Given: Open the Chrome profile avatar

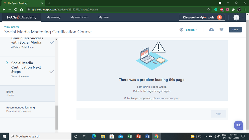Looking at the screenshot, I should pyautogui.click(x=239, y=9).
